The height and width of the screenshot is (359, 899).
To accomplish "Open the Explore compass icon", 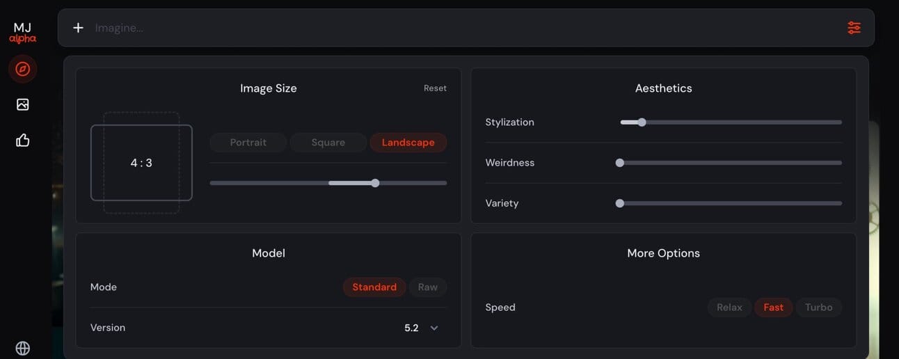I will [x=23, y=69].
